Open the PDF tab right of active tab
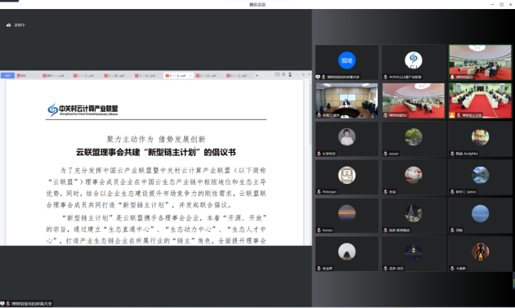 (208, 75)
